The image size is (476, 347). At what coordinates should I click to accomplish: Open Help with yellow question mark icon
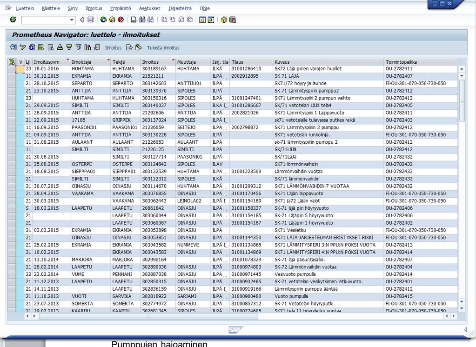tap(224, 20)
